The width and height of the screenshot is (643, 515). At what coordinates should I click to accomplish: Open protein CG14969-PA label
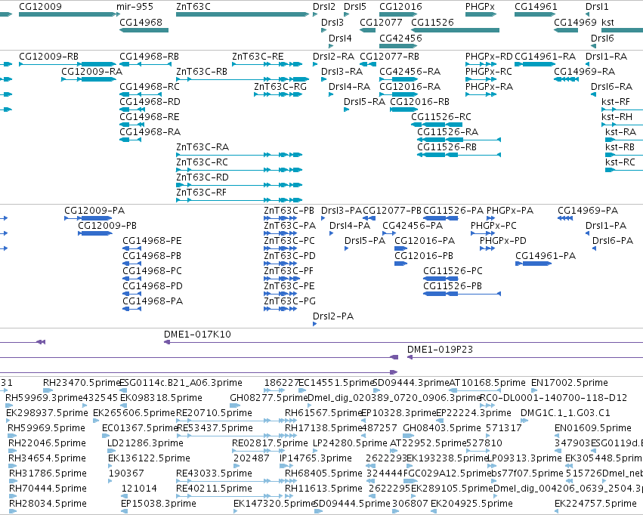pyautogui.click(x=588, y=210)
